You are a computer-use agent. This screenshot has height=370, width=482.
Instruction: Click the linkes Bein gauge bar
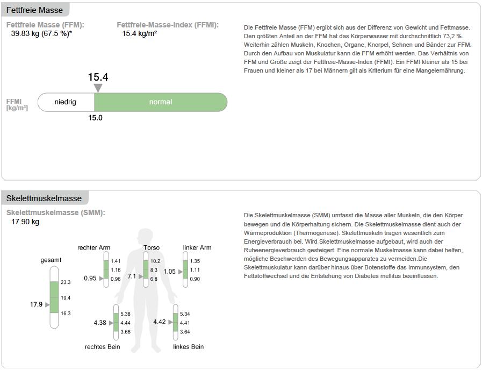pos(175,322)
